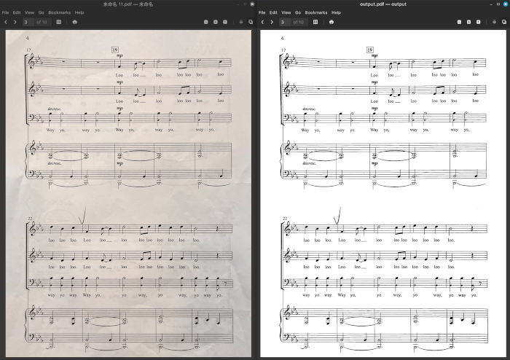This screenshot has width=510, height=360.
Task: Close the left 未命名 11.pdf window
Action: (252, 4)
